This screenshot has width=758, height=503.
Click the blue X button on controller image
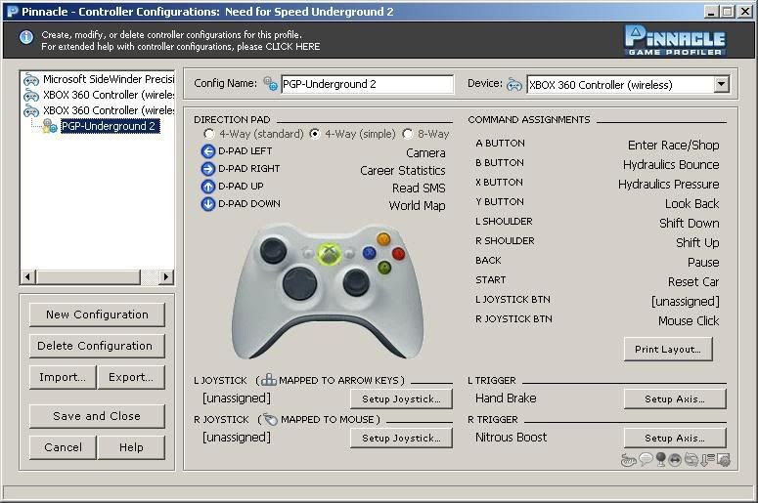pos(370,253)
